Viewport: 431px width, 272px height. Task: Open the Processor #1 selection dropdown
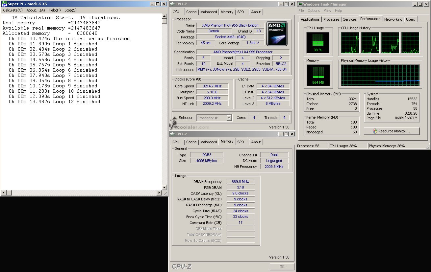(214, 118)
